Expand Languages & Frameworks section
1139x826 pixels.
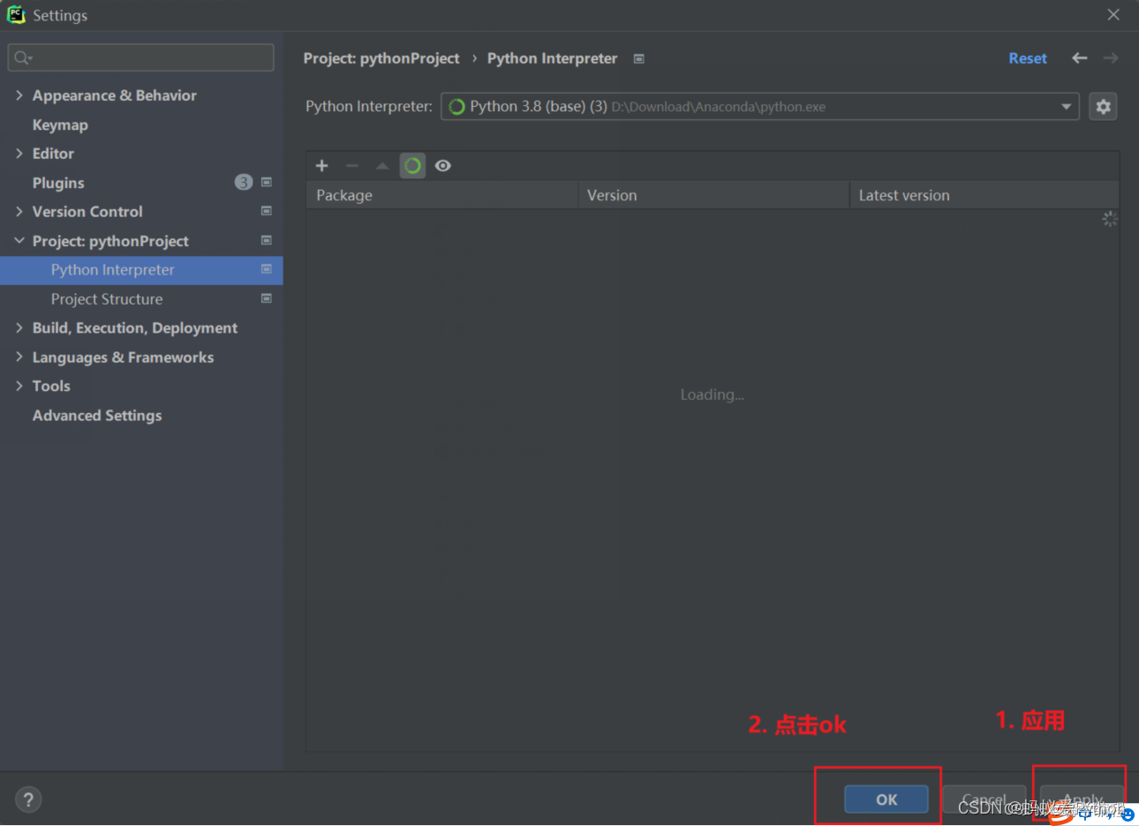tap(19, 357)
